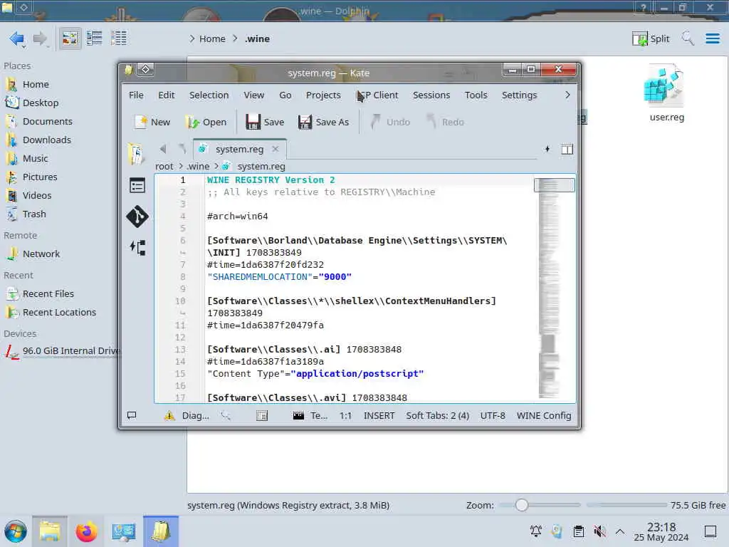Click system.reg in Kate breadcrumb
Viewport: 729px width, 547px height.
pyautogui.click(x=261, y=166)
